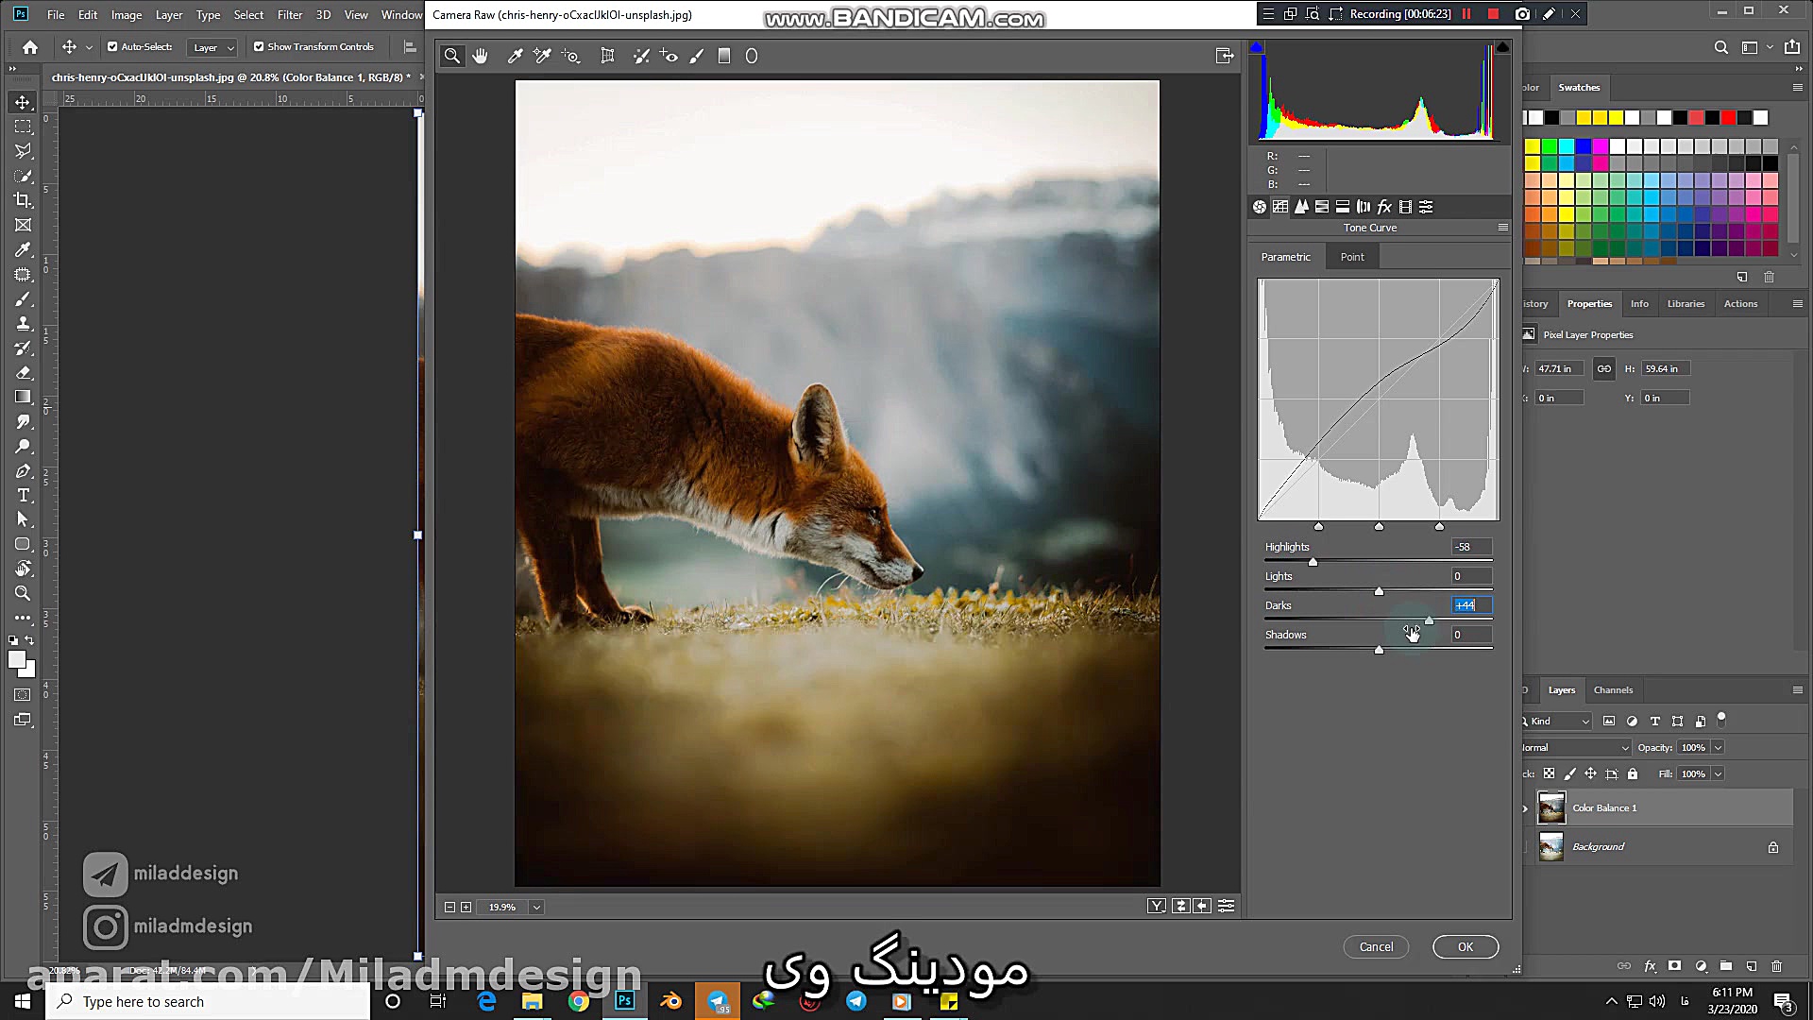Open the Effects (fx) panel tab
1813x1020 pixels.
click(x=1384, y=207)
